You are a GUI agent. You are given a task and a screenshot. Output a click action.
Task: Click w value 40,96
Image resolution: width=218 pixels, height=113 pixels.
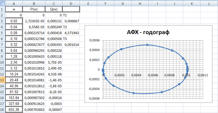click(14, 86)
